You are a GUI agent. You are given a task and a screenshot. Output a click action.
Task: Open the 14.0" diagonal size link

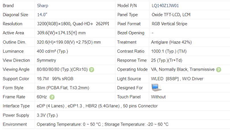click(x=42, y=15)
